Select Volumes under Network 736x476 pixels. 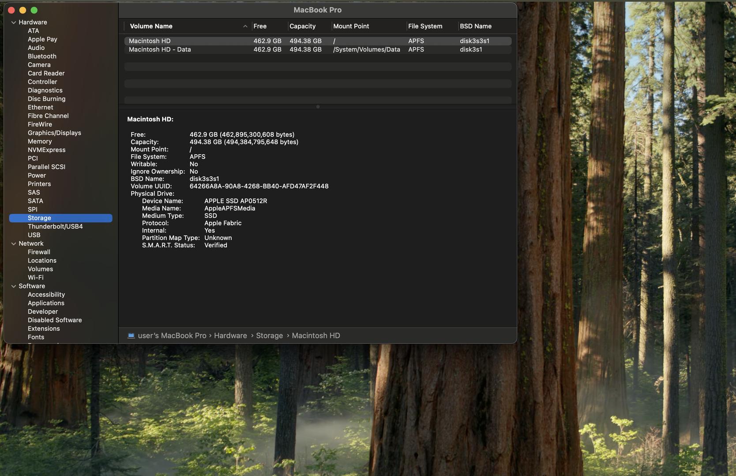[x=40, y=269]
